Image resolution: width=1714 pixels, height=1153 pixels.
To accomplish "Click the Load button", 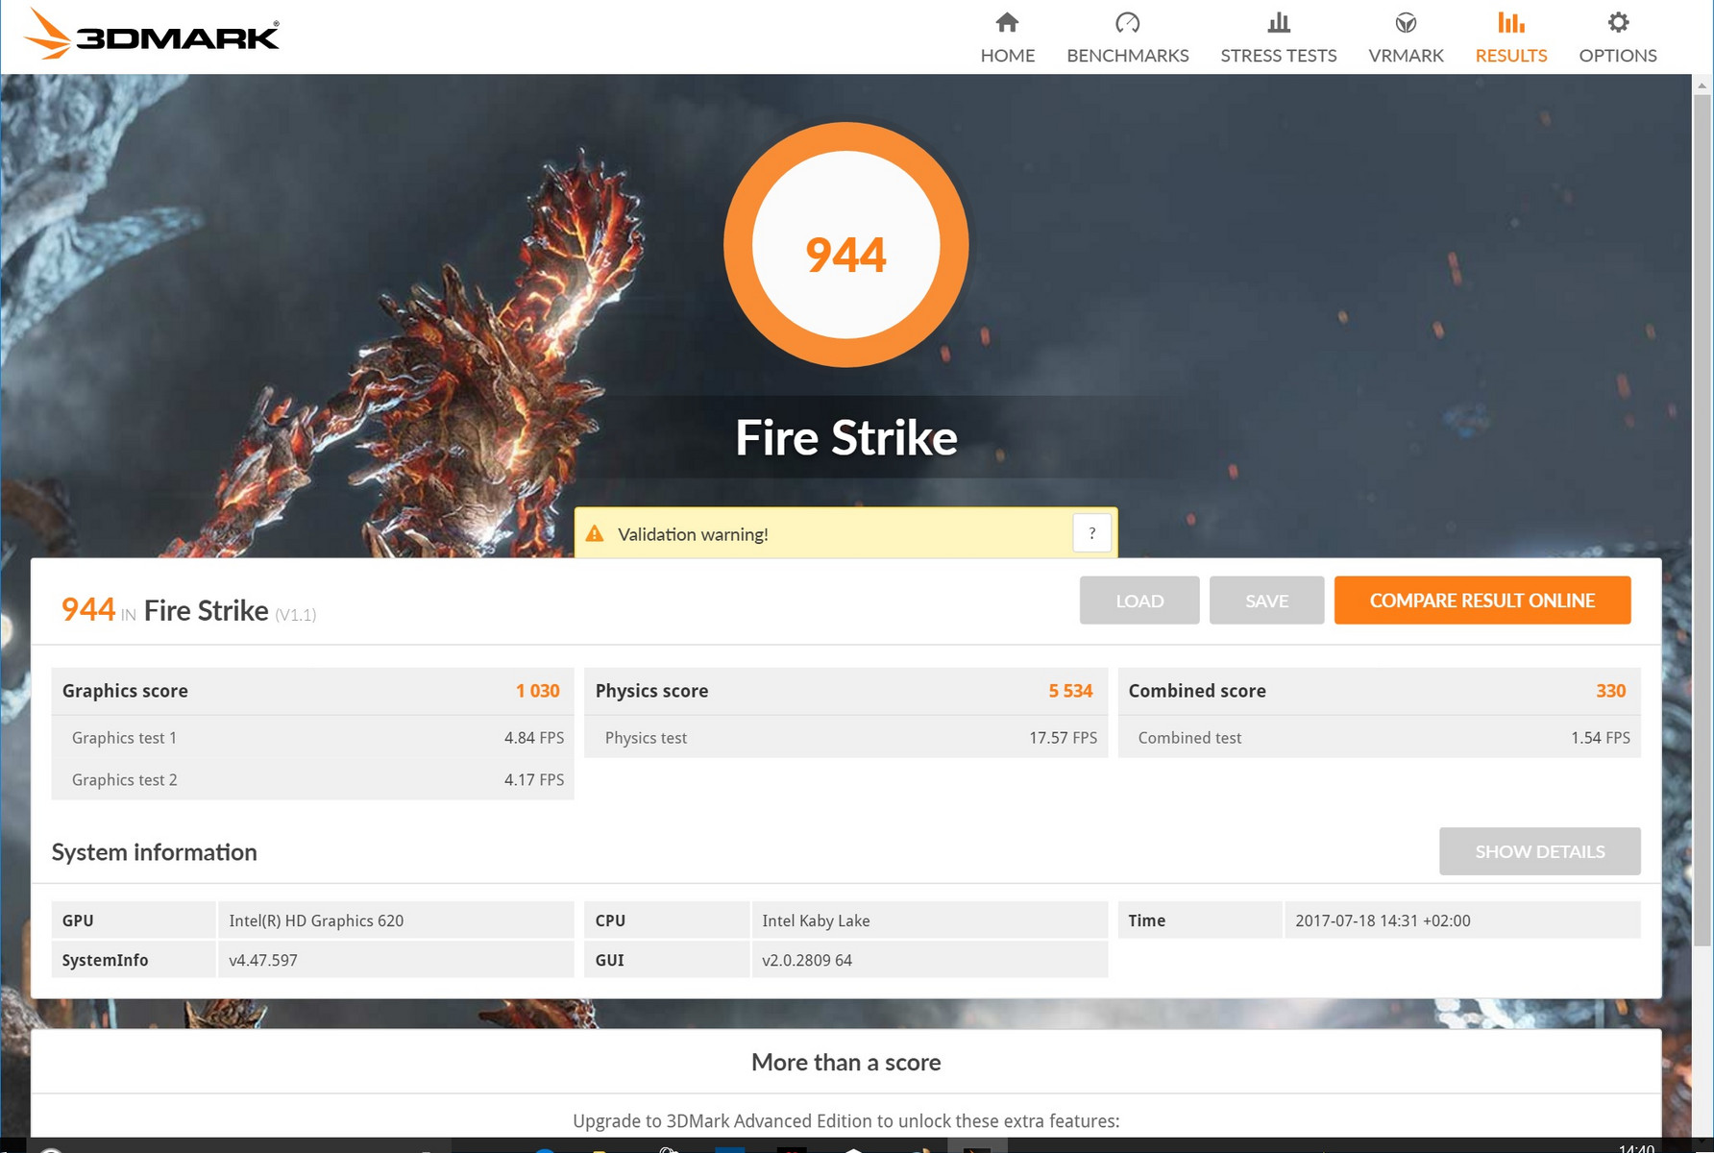I will [x=1139, y=601].
